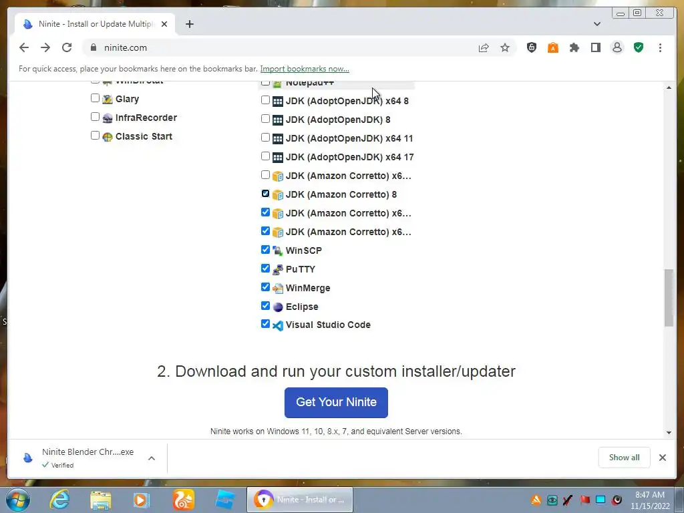Viewport: 684px width, 513px height.
Task: Toggle the browser side panel
Action: tap(595, 47)
